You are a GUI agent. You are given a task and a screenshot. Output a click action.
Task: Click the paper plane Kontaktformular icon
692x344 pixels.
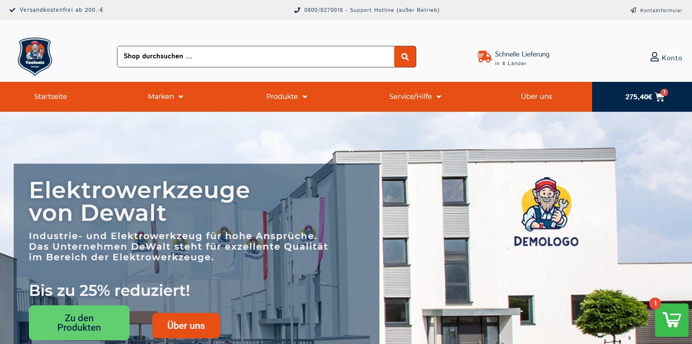click(633, 10)
